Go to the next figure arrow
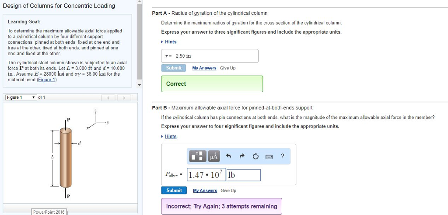This screenshot has width=448, height=215. 123,97
